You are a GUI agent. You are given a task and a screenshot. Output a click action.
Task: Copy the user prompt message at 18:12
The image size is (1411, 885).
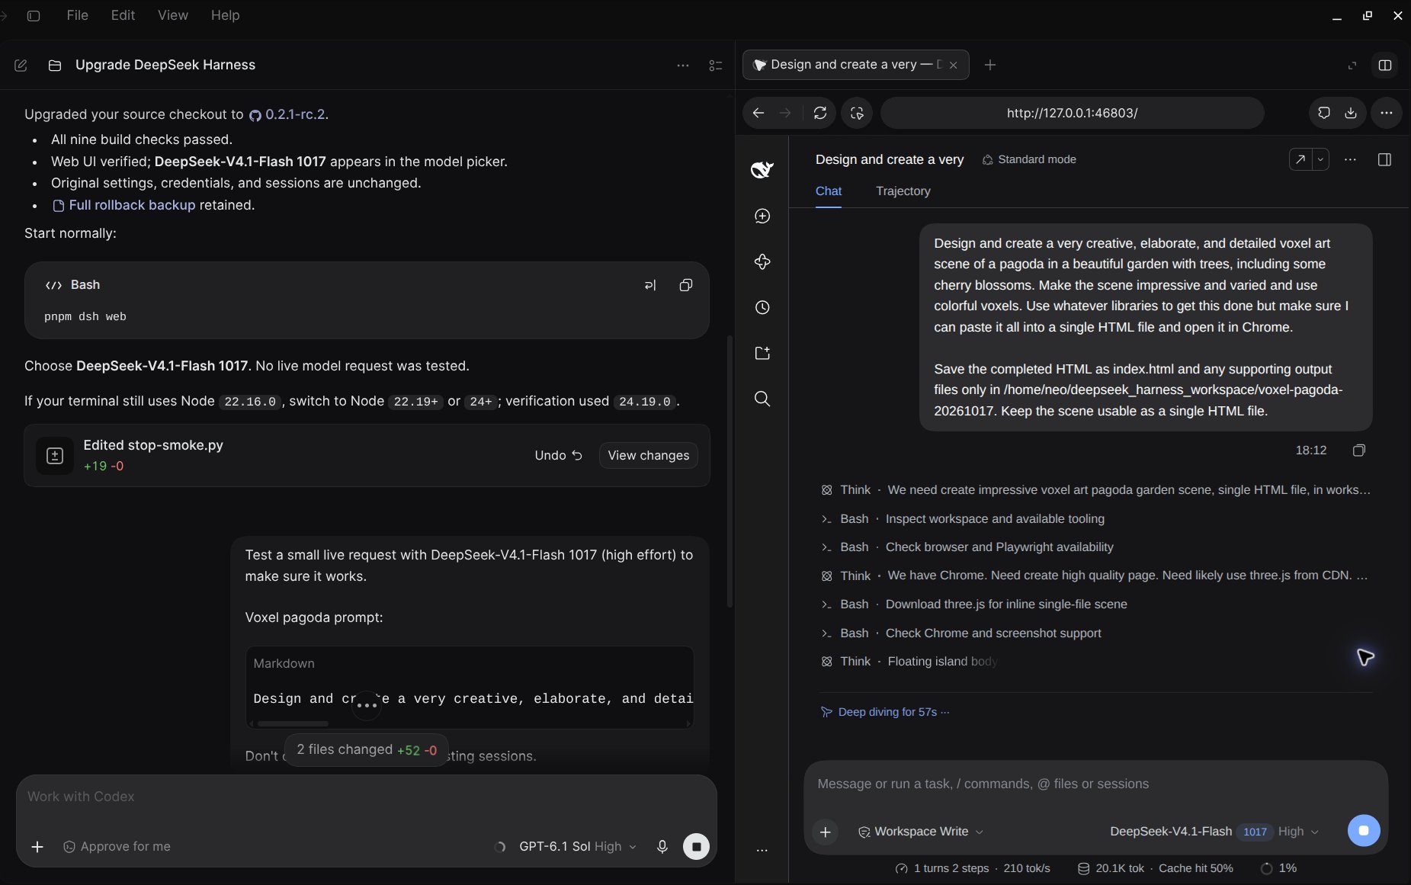point(1358,451)
